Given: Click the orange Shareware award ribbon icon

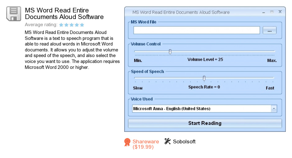Looking at the screenshot, I should click(127, 142).
